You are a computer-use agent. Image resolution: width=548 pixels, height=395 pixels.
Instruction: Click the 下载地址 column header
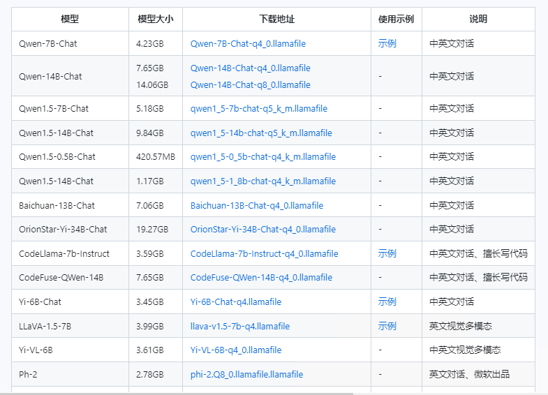pos(277,20)
